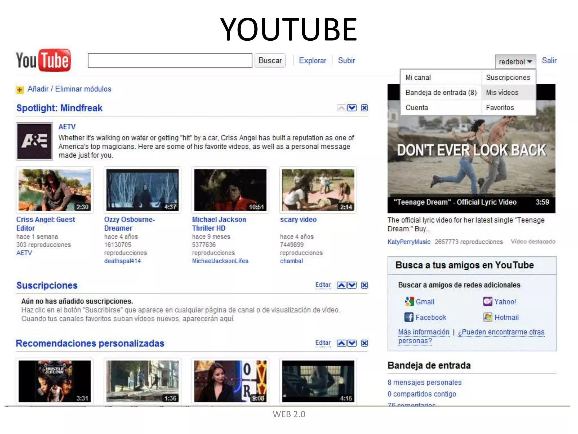Open deathspal414 uploader link
This screenshot has height=434, width=578.
click(x=122, y=261)
